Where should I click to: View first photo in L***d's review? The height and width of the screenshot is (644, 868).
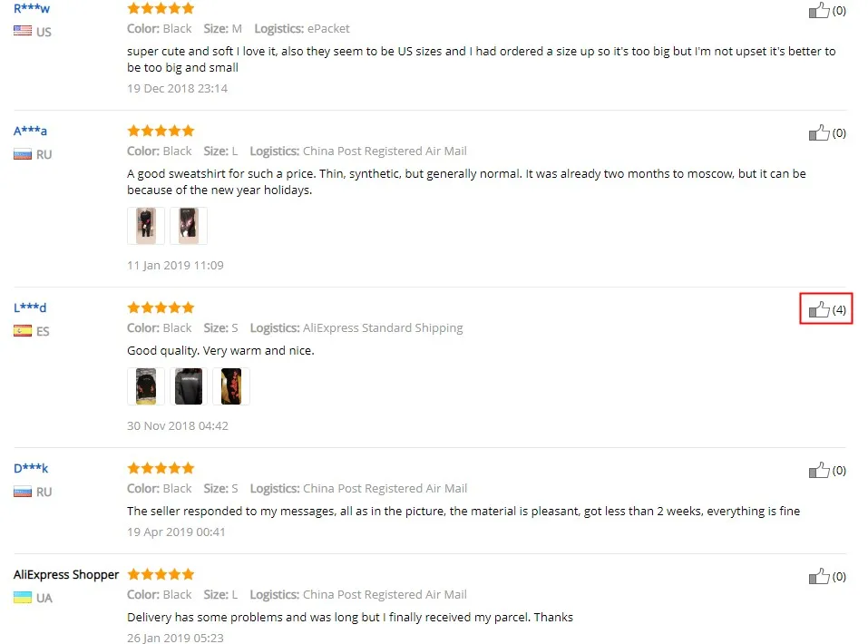pyautogui.click(x=146, y=386)
